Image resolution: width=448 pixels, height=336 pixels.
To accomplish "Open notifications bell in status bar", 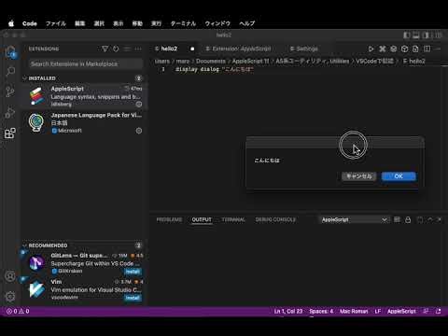I will click(439, 311).
